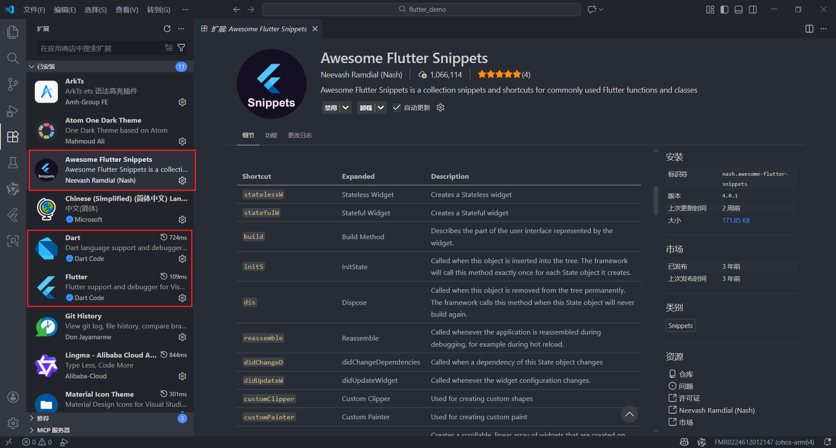This screenshot has height=448, width=836.
Task: Open the extensions panel more actions menu
Action: [182, 29]
